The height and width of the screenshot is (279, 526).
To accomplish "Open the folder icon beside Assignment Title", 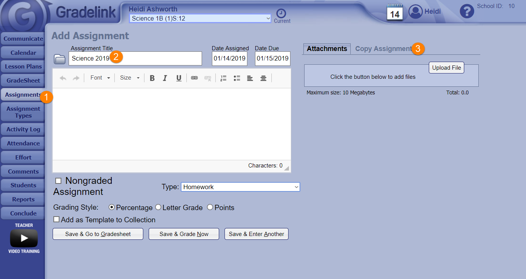I will [x=59, y=59].
